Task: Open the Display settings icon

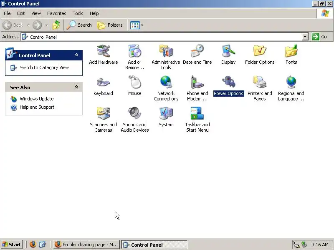Action: (x=228, y=51)
